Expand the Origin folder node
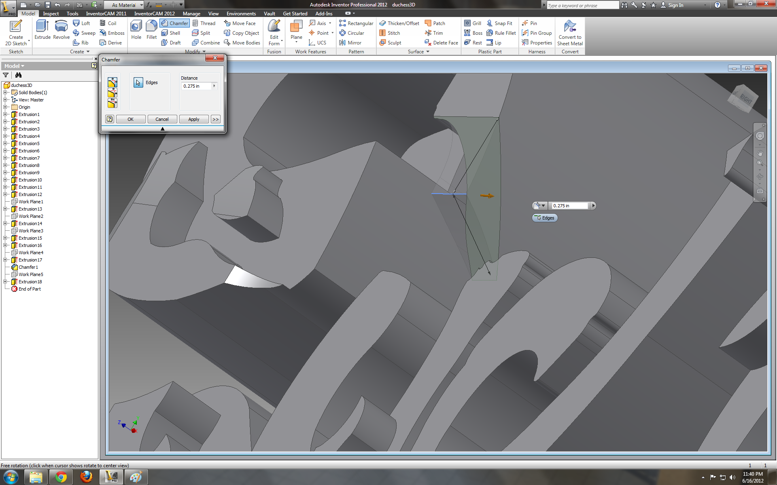The image size is (777, 485). pyautogui.click(x=5, y=107)
